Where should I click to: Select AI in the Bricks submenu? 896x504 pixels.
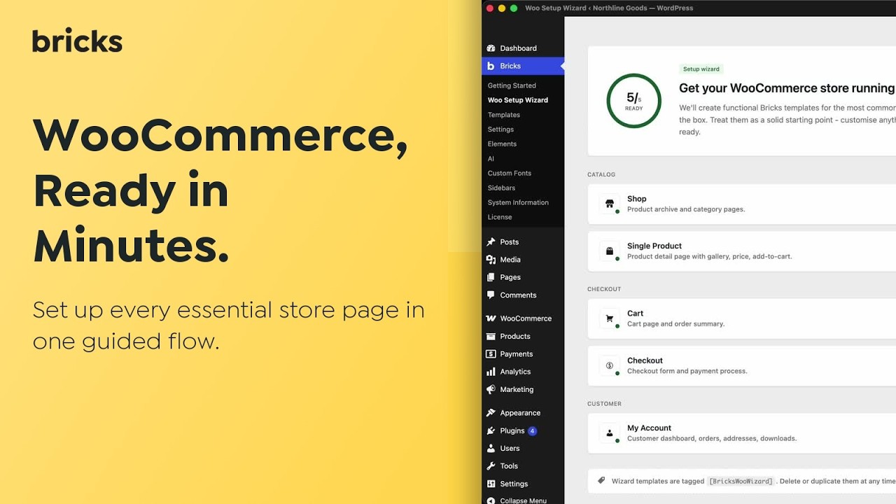tap(491, 159)
